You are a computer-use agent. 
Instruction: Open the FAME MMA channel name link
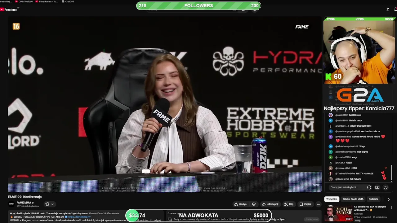point(24,203)
